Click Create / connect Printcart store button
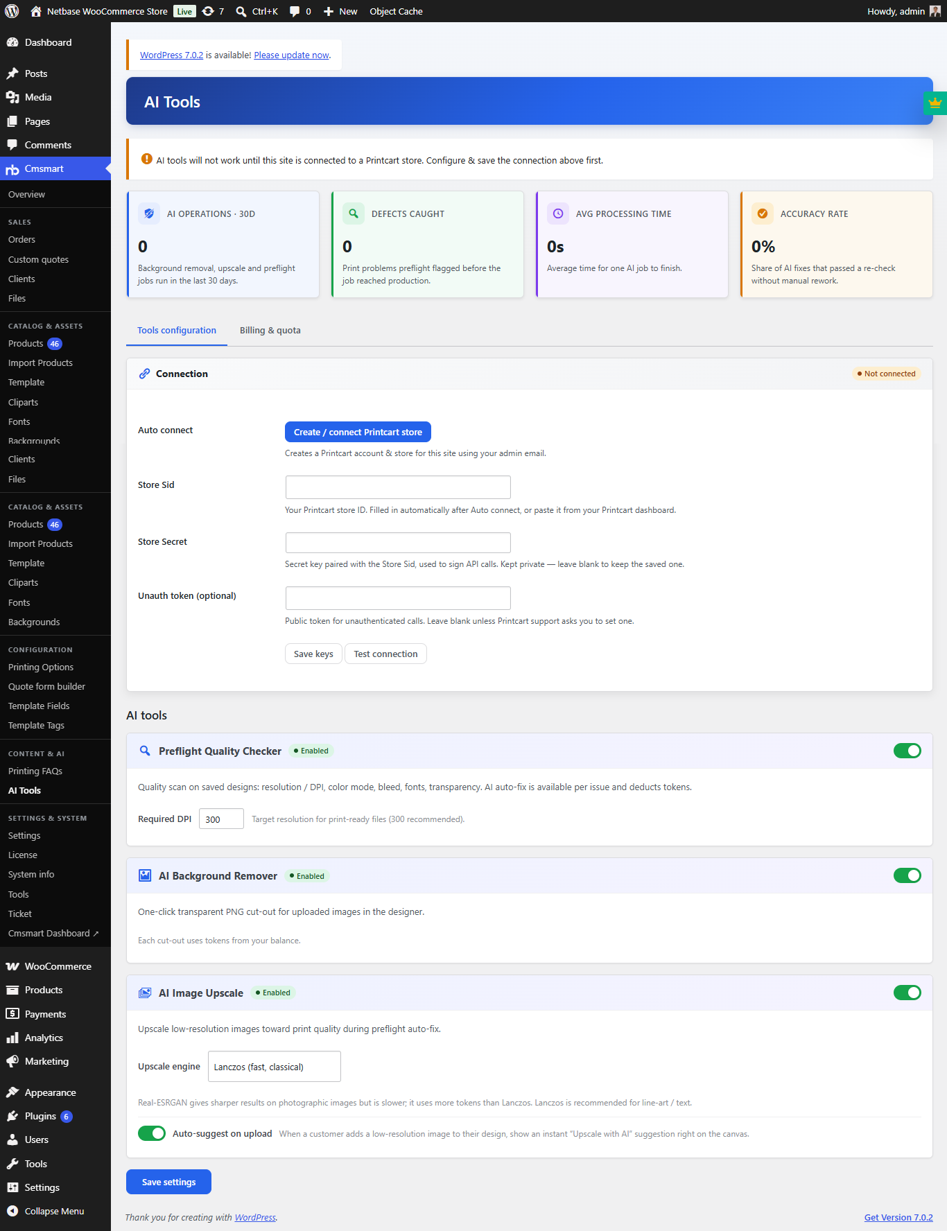947x1231 pixels. coord(358,432)
